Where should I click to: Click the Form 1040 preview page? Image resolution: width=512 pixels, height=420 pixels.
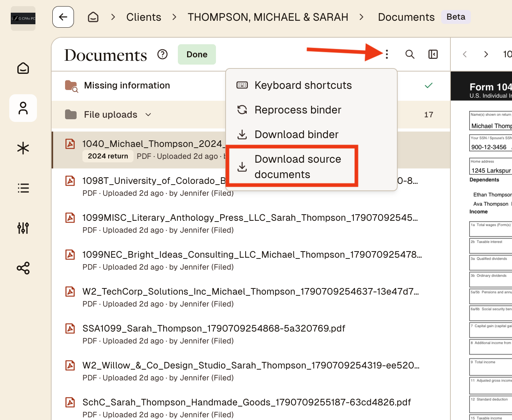482,246
